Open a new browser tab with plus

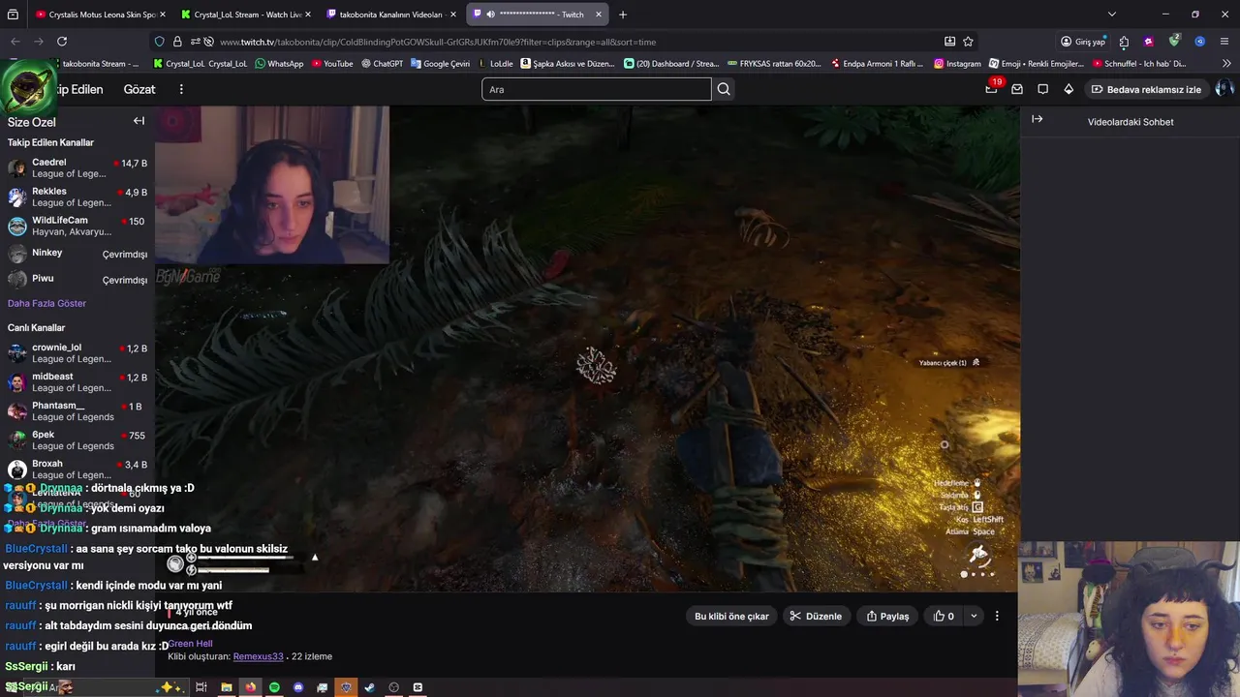coord(623,15)
